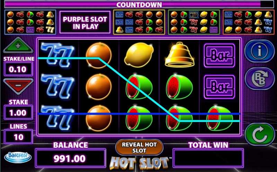Click the total stake 1.00 field
Viewport: 277px width, 172px height.
pos(18,112)
